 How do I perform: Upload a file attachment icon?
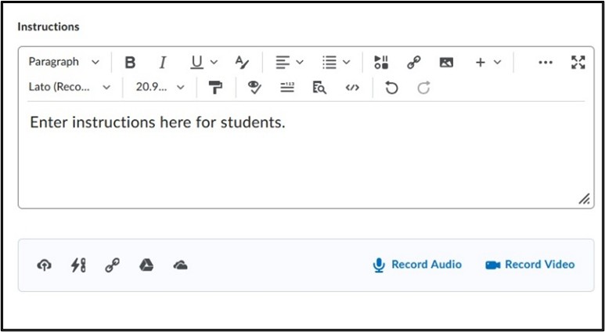point(45,265)
